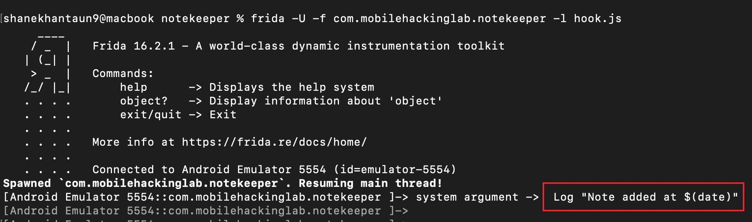Click the 'help' command entry
The image size is (752, 222).
(133, 87)
